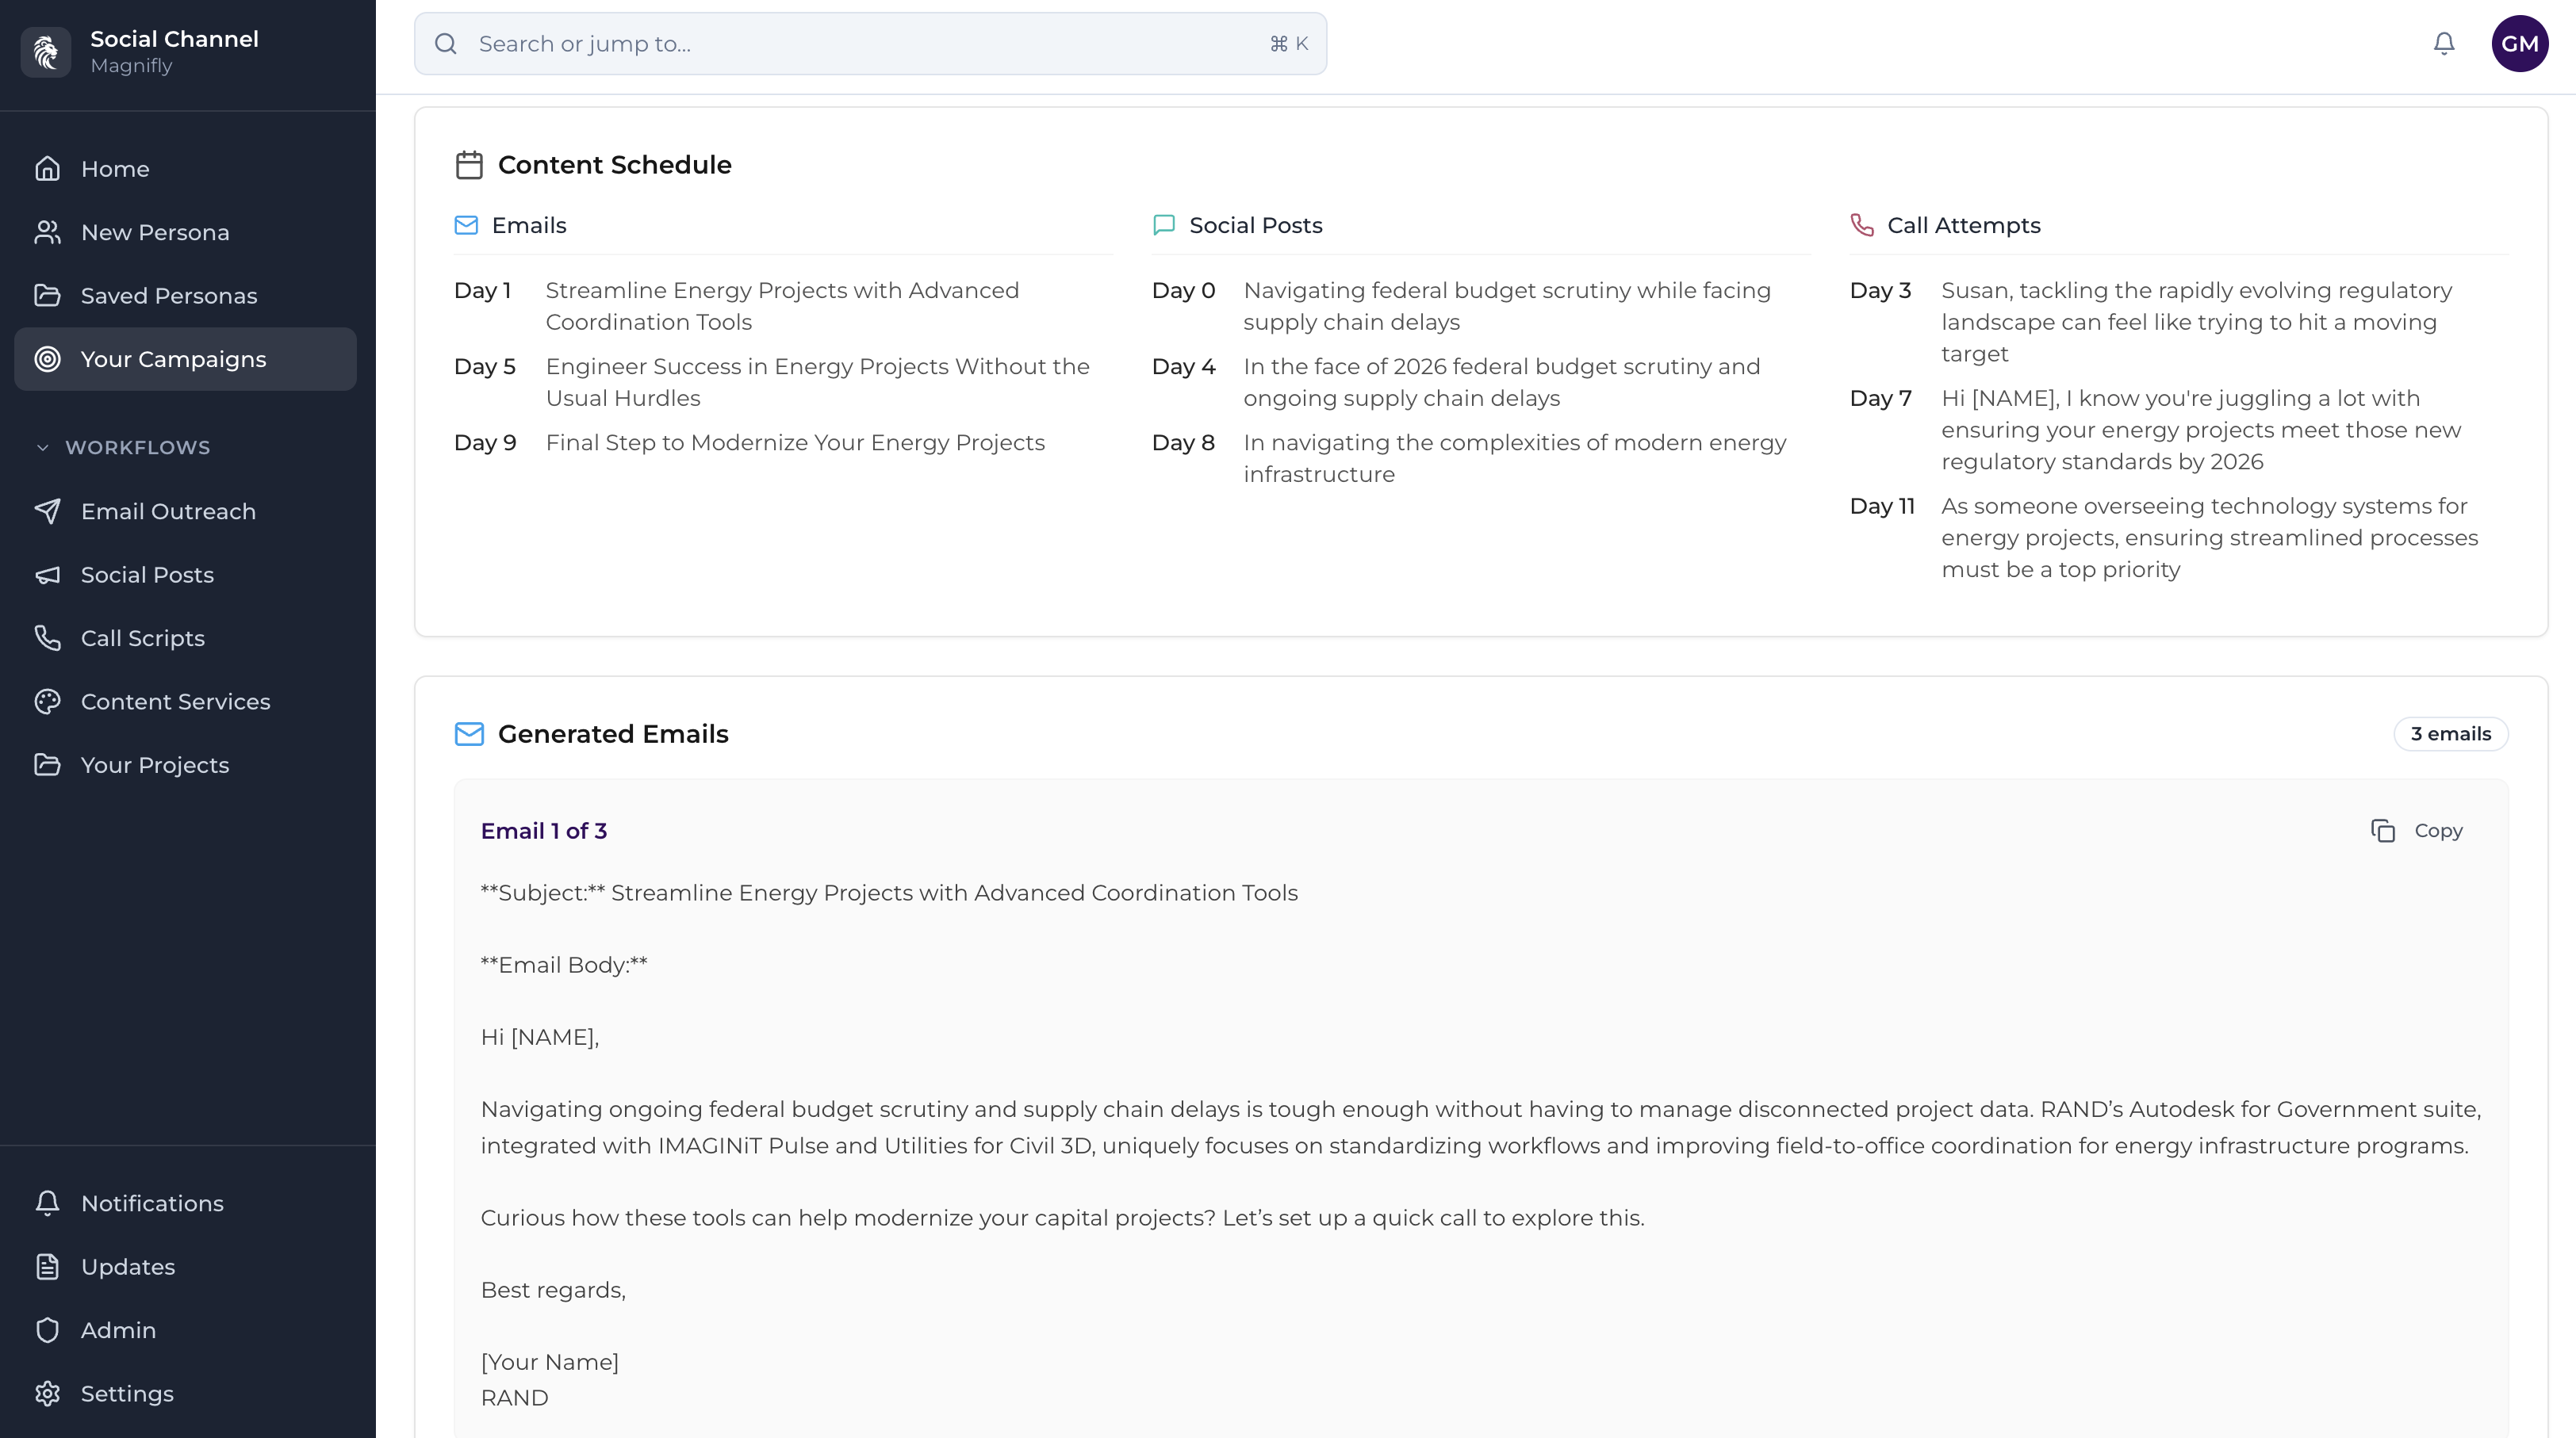Open Social Posts workflow
The width and height of the screenshot is (2576, 1438).
(147, 575)
